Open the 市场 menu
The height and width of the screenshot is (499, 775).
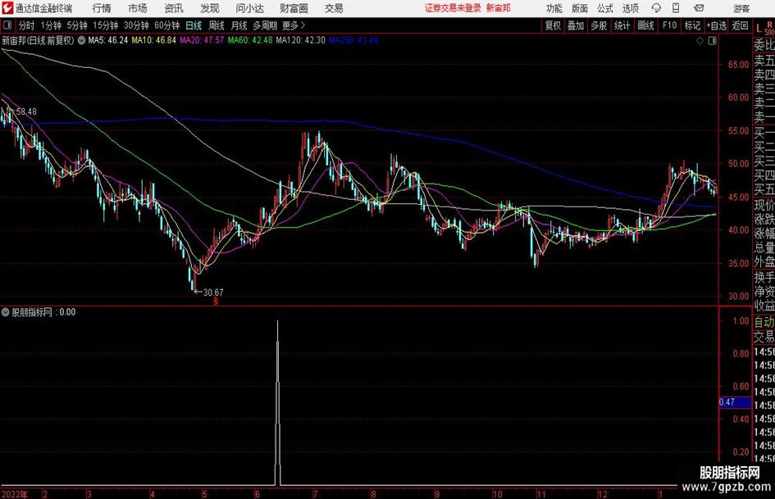tap(138, 8)
